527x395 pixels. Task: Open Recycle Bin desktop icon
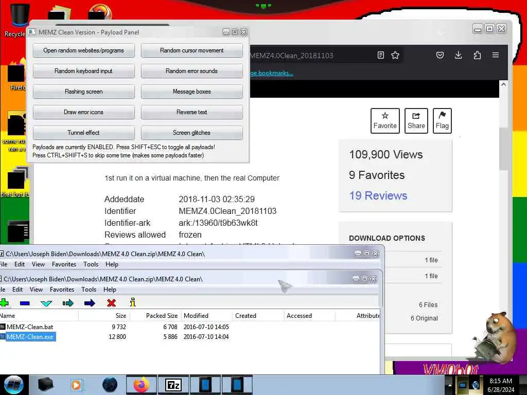coord(20,20)
